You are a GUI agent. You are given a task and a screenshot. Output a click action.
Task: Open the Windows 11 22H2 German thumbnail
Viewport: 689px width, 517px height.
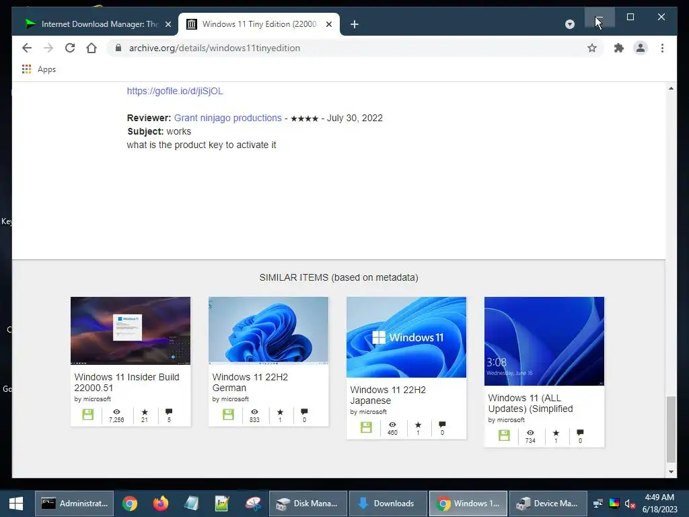click(x=268, y=331)
